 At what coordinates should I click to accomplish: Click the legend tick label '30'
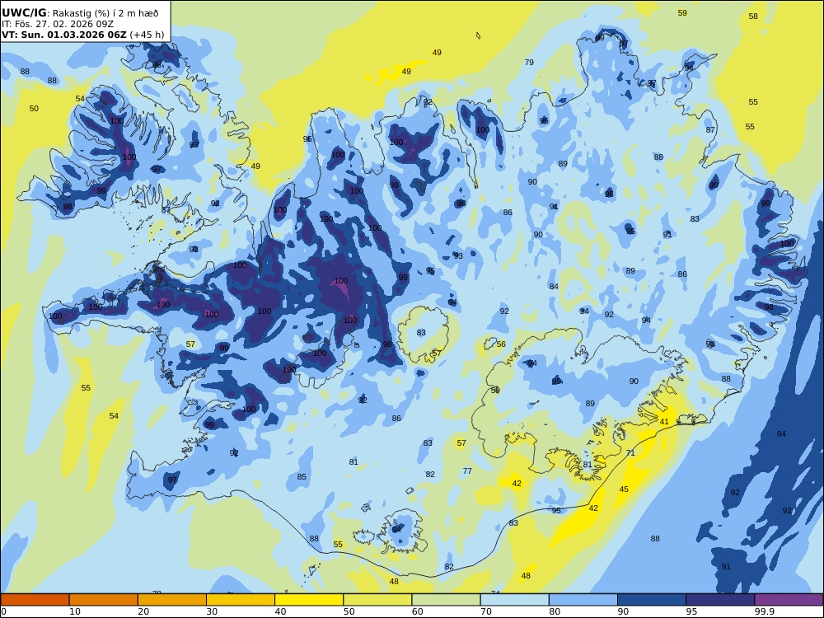tap(212, 611)
